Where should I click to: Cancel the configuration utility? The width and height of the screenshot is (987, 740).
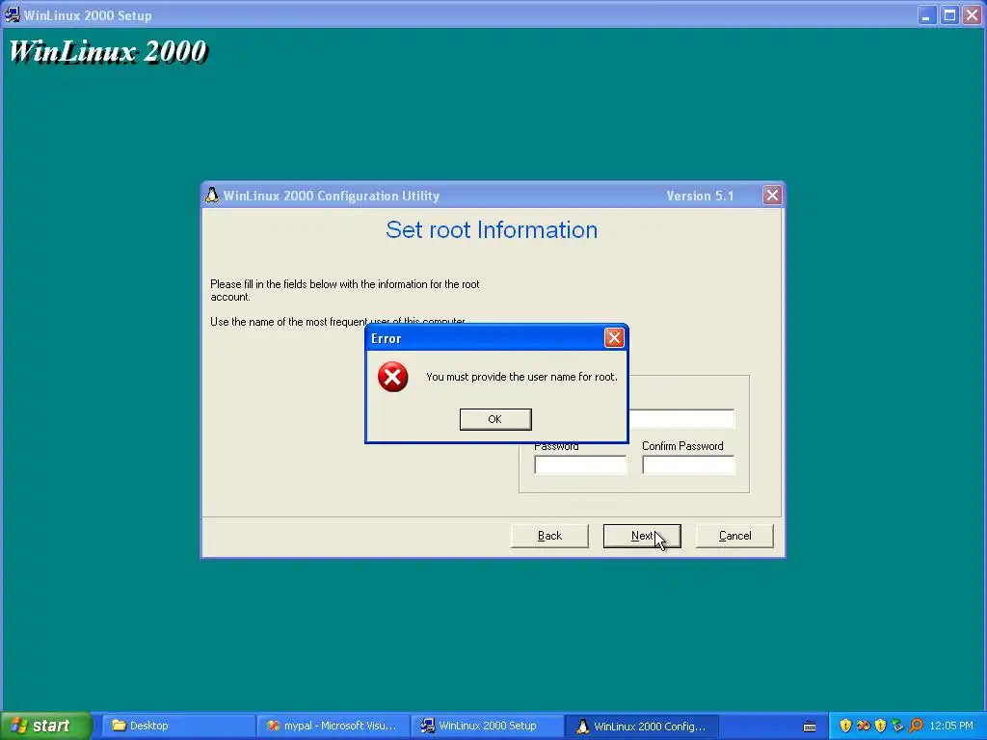(734, 536)
